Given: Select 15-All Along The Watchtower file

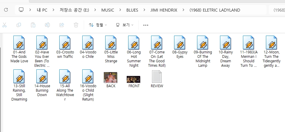Looking at the screenshot, I should (x=65, y=77).
